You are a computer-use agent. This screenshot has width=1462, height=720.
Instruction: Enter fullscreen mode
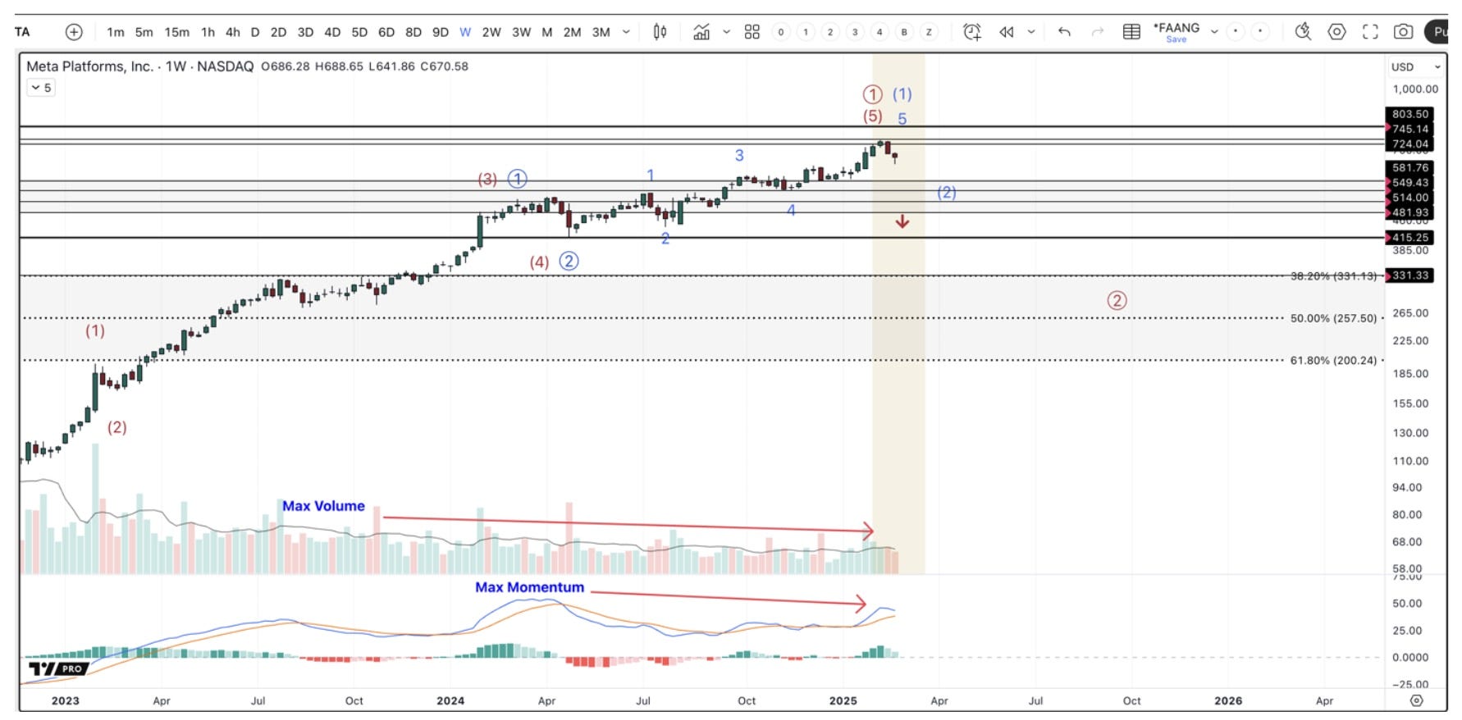[1370, 32]
